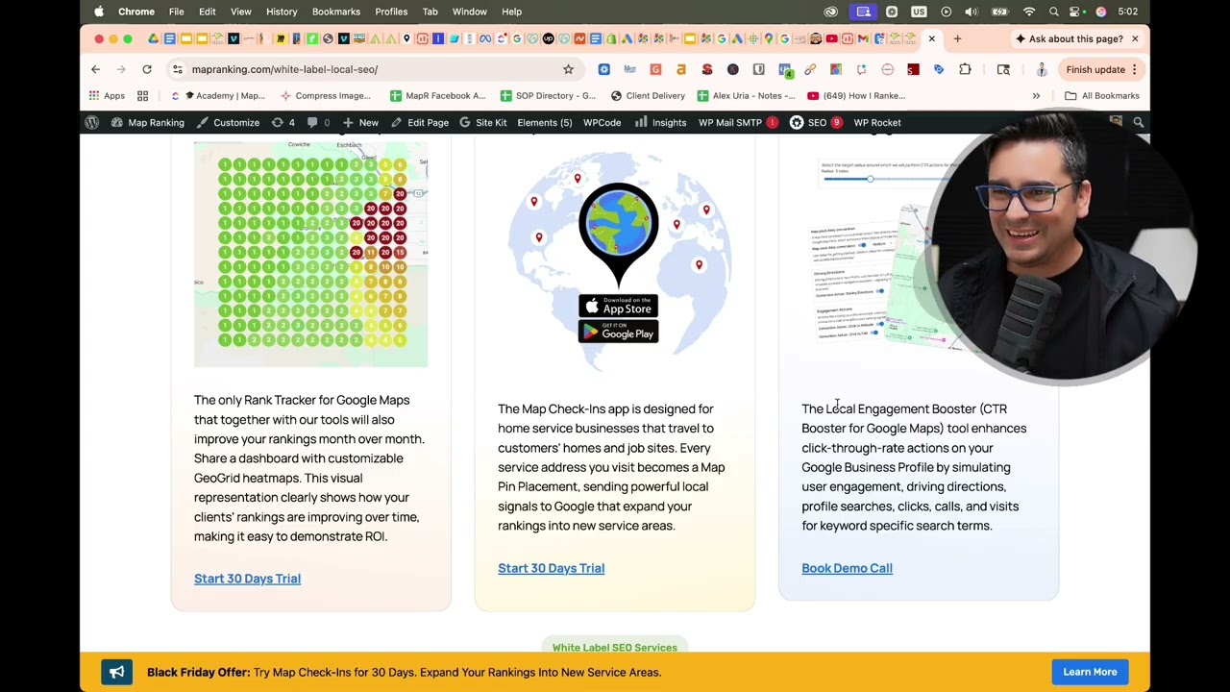1230x692 pixels.
Task: Click the Google Play download badge
Action: (x=618, y=333)
